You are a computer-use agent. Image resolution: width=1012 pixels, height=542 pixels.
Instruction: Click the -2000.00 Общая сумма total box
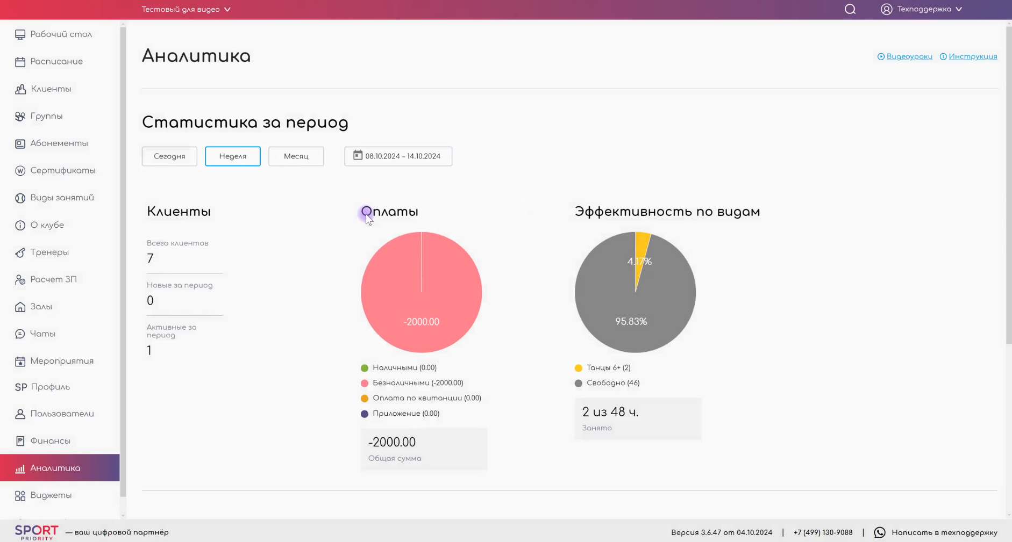point(424,449)
